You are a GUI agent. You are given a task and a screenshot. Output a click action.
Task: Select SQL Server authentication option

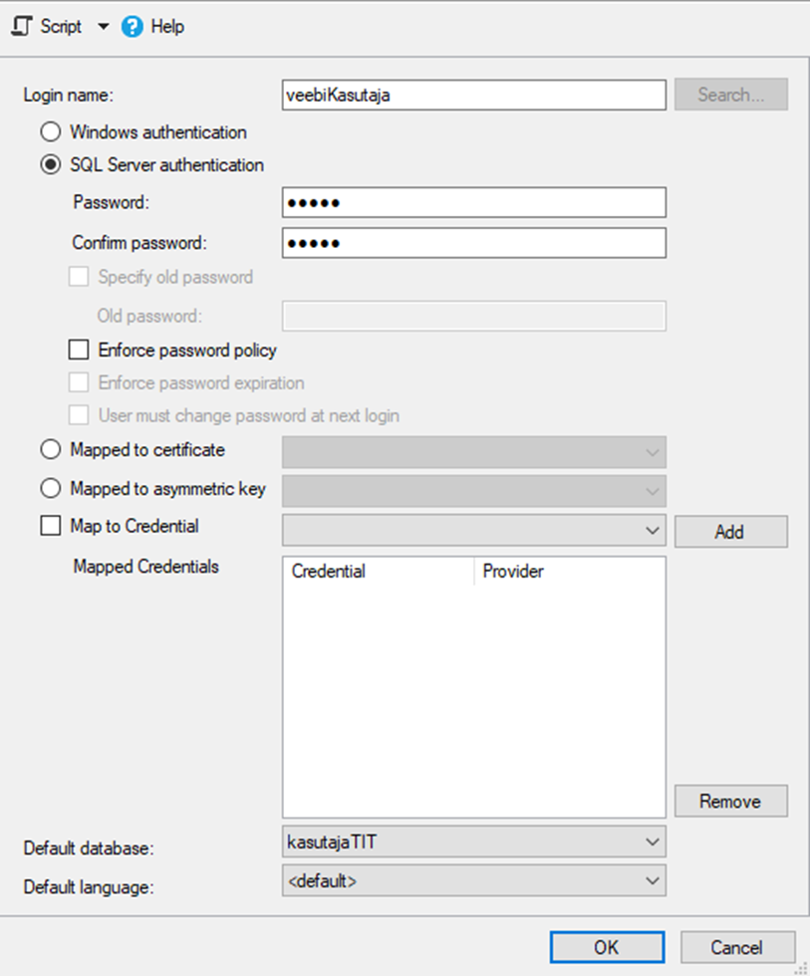(x=50, y=165)
